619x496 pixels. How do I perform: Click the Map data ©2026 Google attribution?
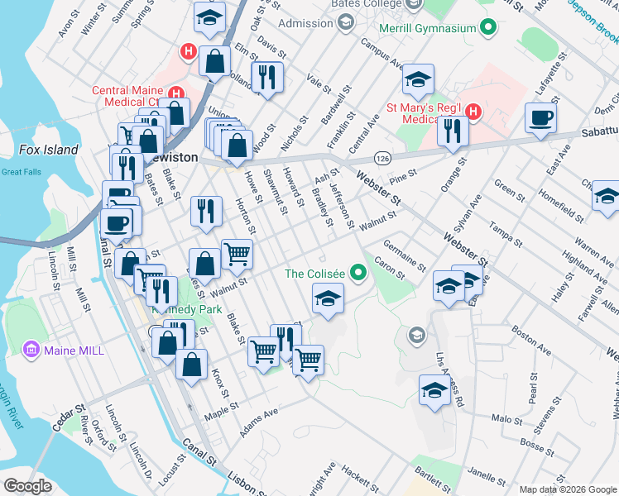click(x=569, y=490)
